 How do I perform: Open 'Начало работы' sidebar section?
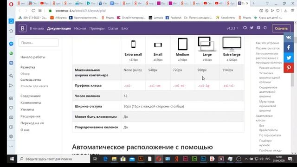33,57
